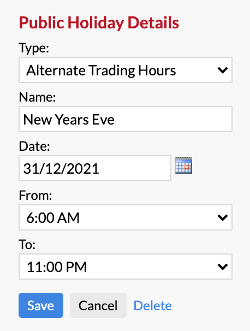This screenshot has height=331, width=250.
Task: Delete this public holiday entry
Action: [x=153, y=306]
